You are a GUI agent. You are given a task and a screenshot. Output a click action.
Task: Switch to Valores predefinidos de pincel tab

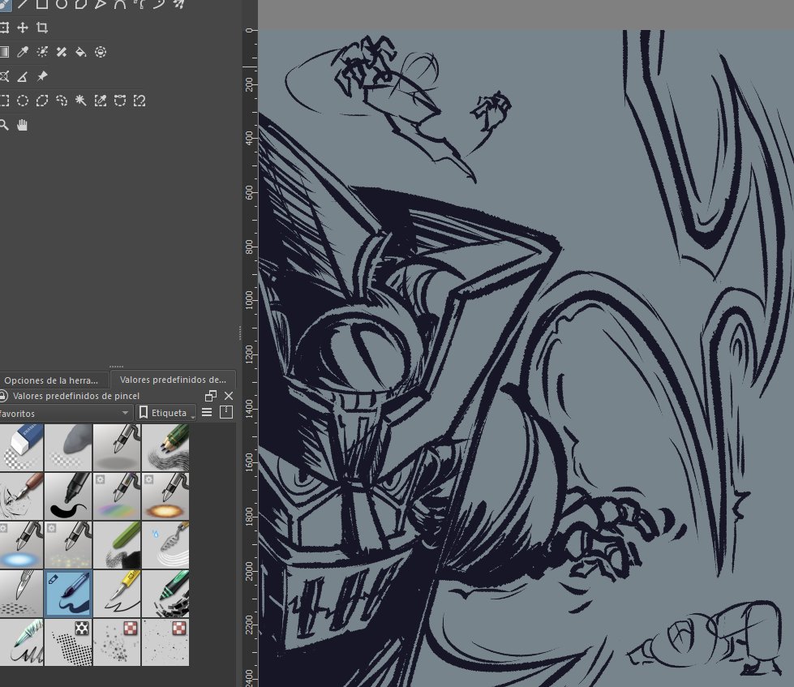(x=173, y=380)
